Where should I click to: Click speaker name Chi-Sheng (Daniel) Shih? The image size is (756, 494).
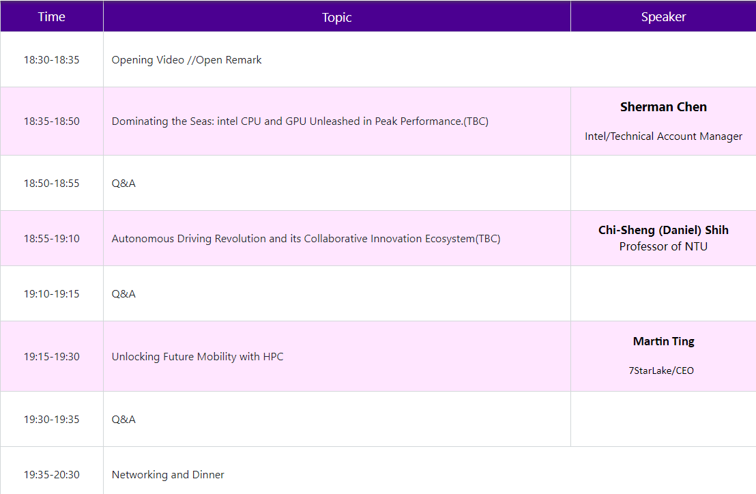(x=663, y=230)
